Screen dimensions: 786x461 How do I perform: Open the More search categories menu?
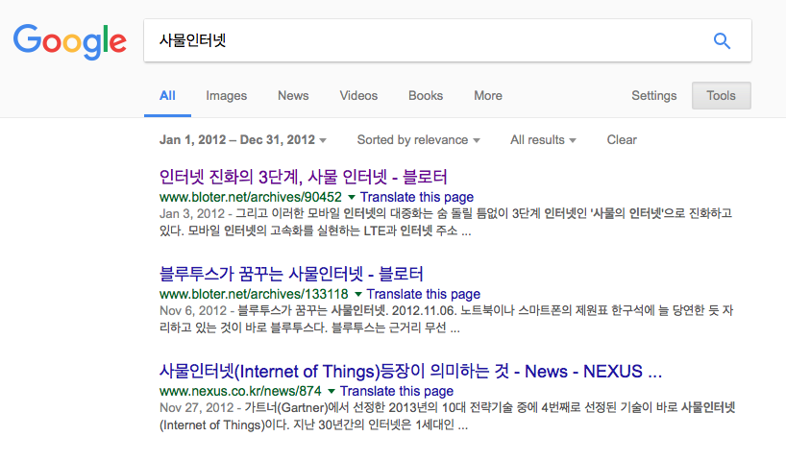(x=488, y=96)
